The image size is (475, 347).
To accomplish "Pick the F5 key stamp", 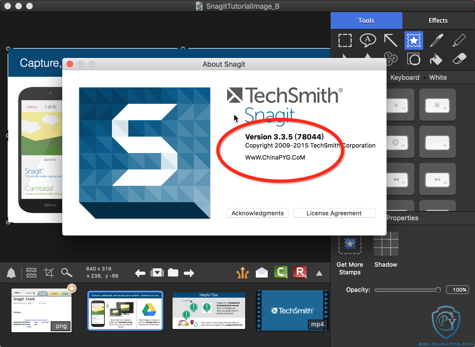I will 437,142.
